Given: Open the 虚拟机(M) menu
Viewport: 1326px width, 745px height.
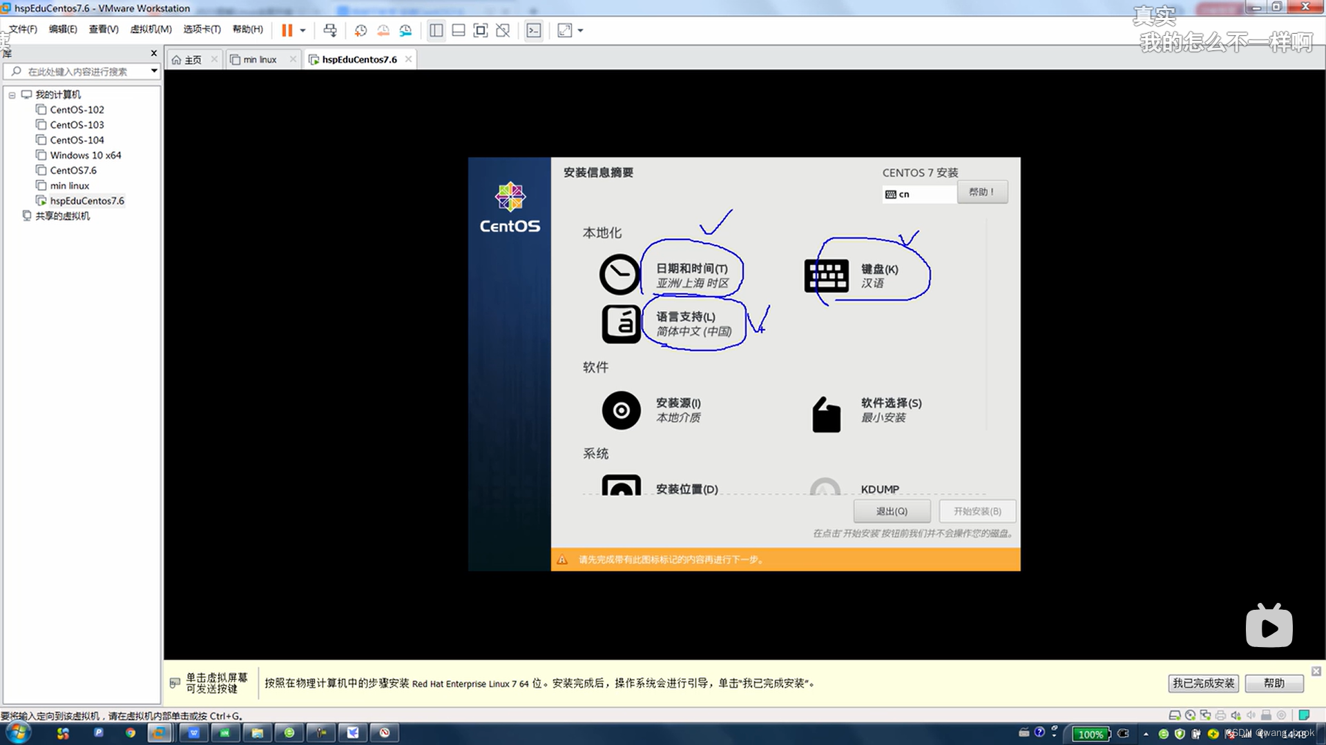Looking at the screenshot, I should point(151,29).
